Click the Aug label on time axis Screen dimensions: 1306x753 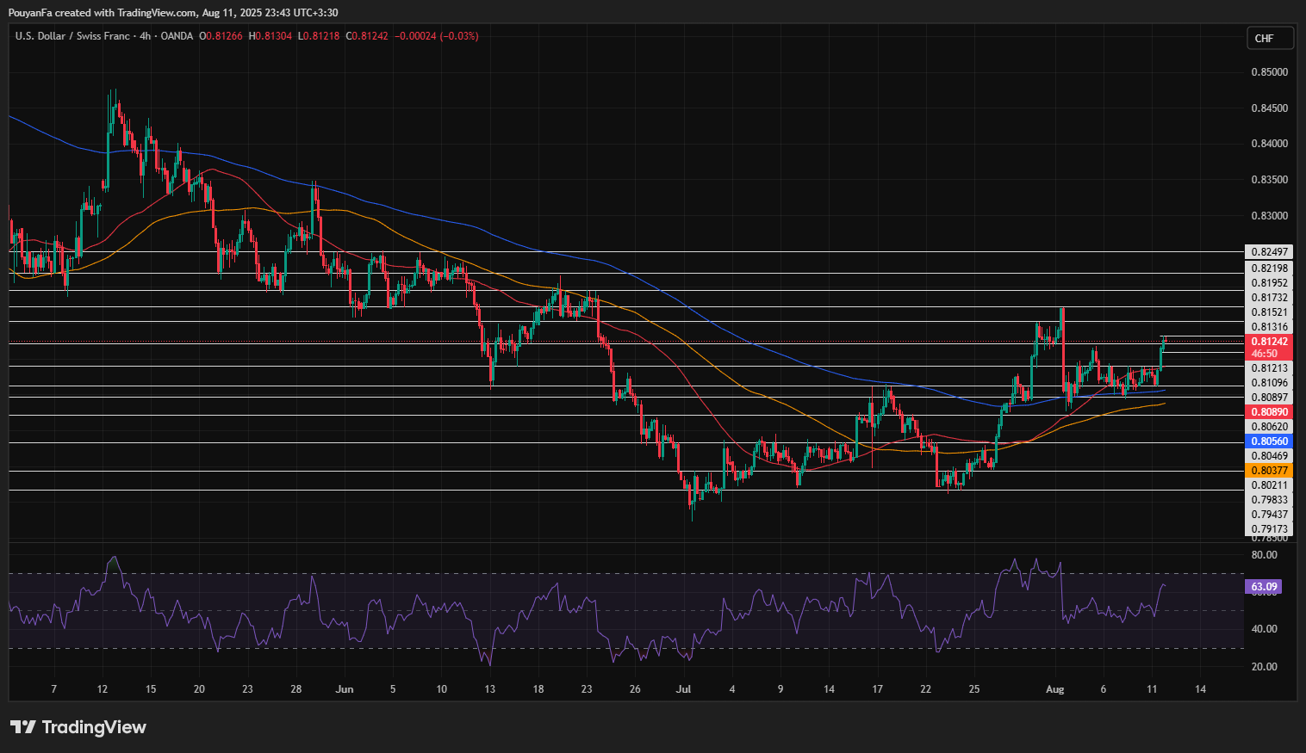pyautogui.click(x=1055, y=689)
